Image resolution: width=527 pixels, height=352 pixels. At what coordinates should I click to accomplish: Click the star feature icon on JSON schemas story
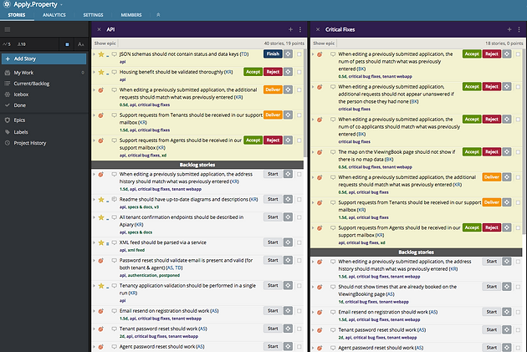(101, 54)
